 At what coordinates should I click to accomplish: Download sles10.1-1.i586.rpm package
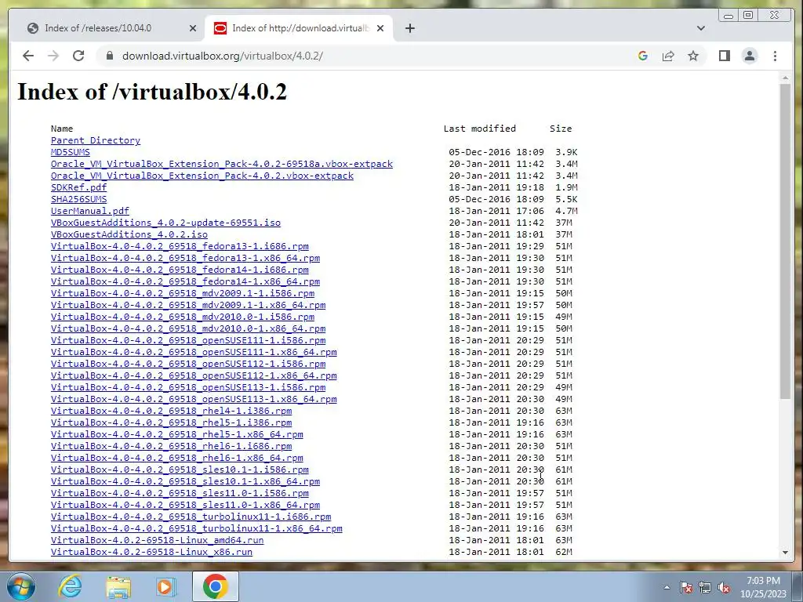point(180,470)
